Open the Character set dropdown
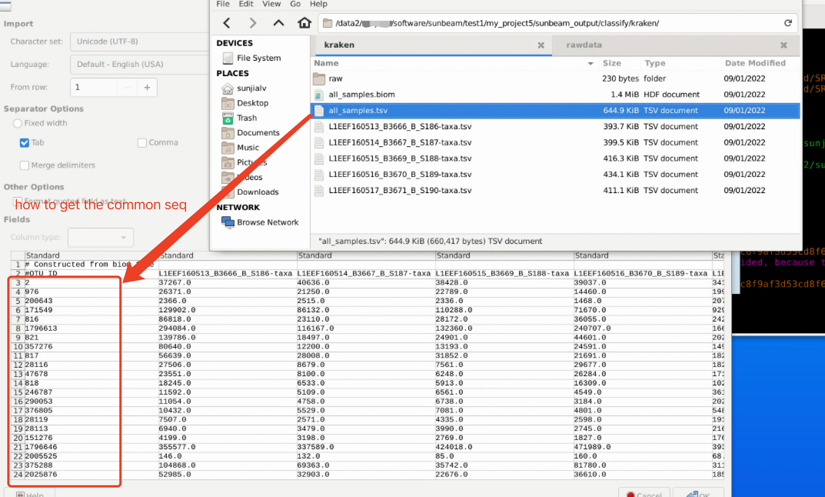Image resolution: width=825 pixels, height=497 pixels. point(139,42)
